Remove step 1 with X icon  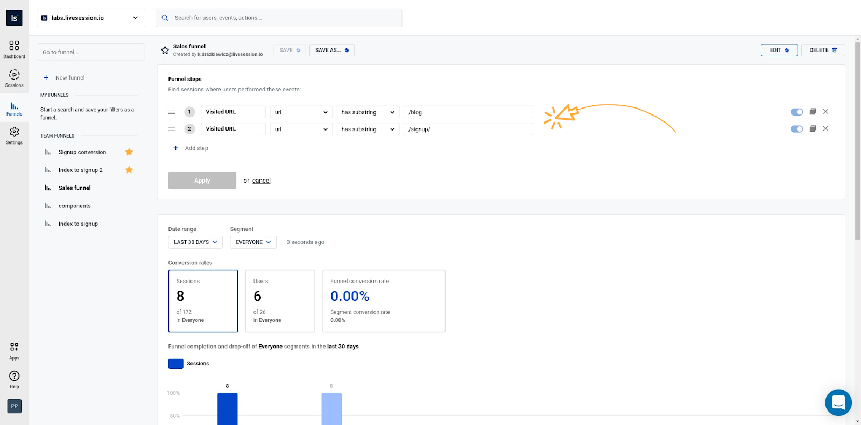[825, 112]
